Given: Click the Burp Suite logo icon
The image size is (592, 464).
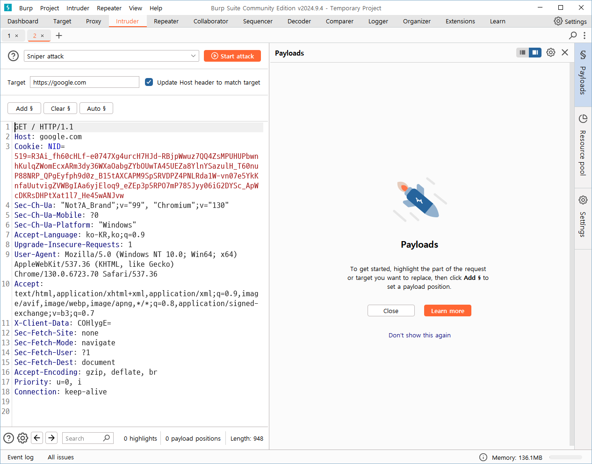Looking at the screenshot, I should point(8,7).
